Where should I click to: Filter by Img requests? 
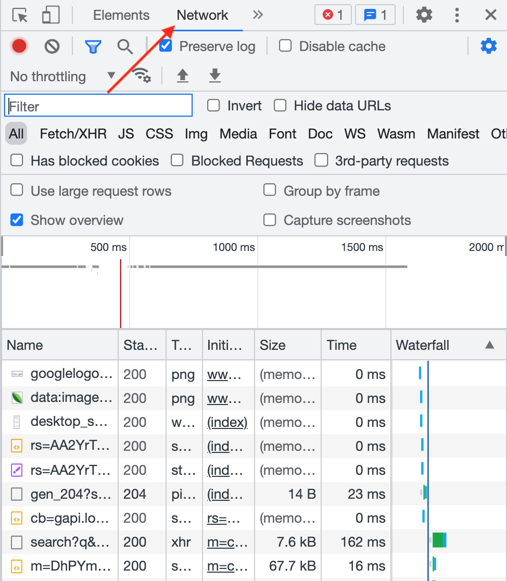tap(196, 134)
